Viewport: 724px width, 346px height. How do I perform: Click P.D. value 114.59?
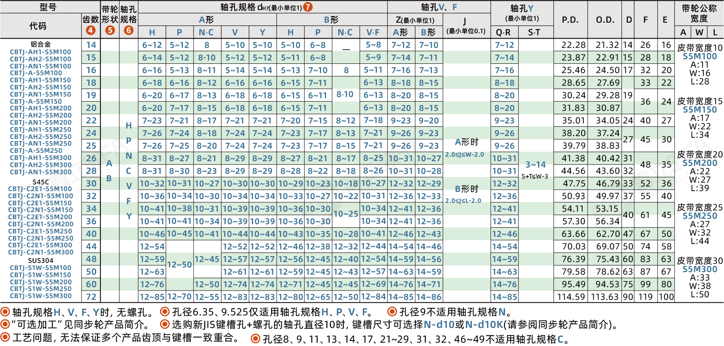tap(571, 297)
